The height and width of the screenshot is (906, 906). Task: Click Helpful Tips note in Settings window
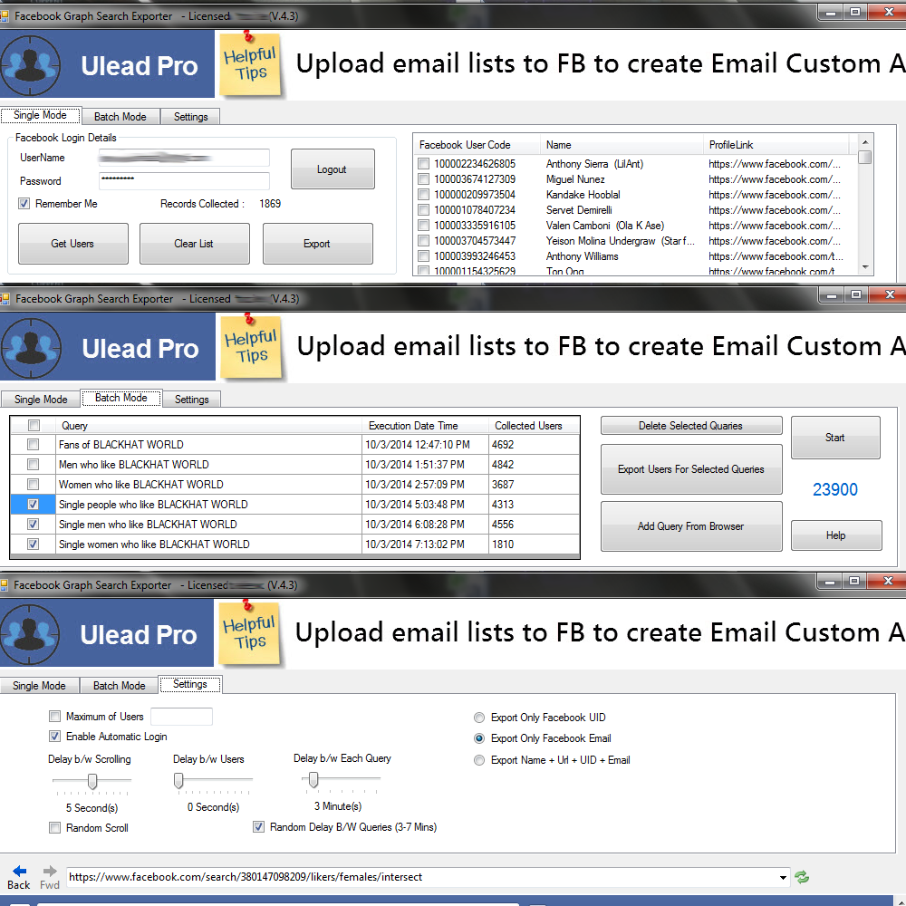tap(250, 632)
